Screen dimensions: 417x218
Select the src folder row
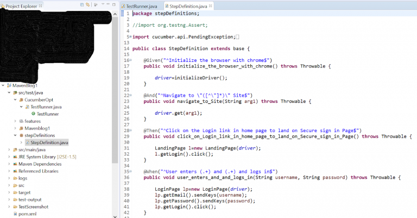click(18, 185)
